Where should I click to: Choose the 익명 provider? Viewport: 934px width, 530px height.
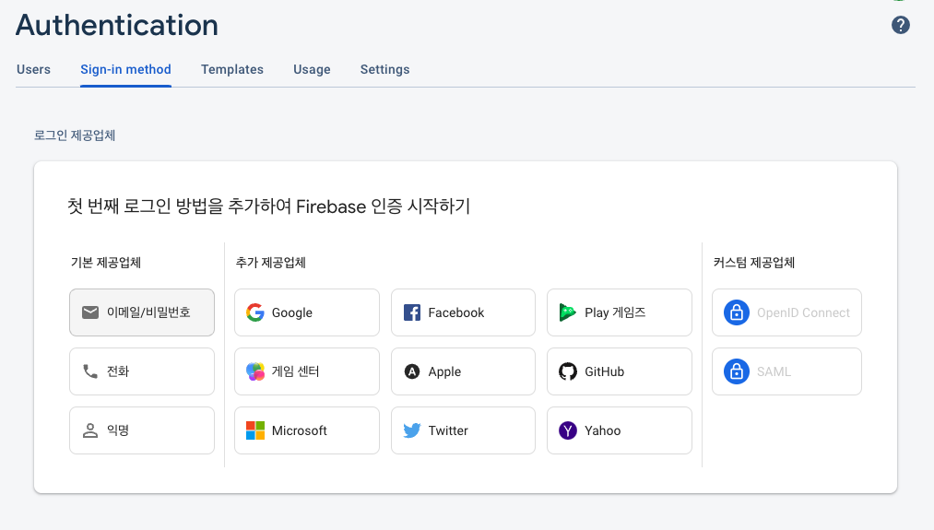tap(142, 430)
